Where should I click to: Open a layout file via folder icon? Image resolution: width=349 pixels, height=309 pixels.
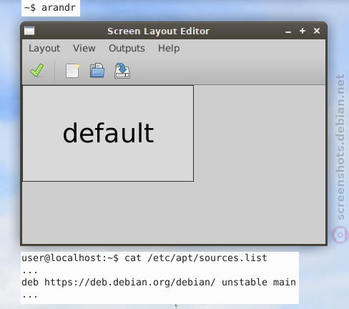97,70
